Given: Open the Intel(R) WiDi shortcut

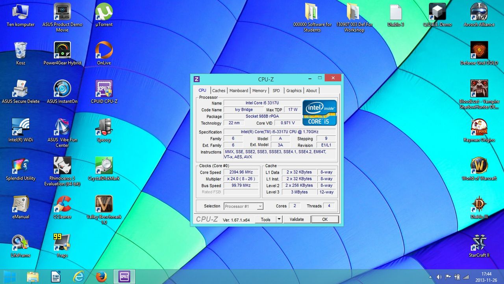Looking at the screenshot, I should click(20, 130).
